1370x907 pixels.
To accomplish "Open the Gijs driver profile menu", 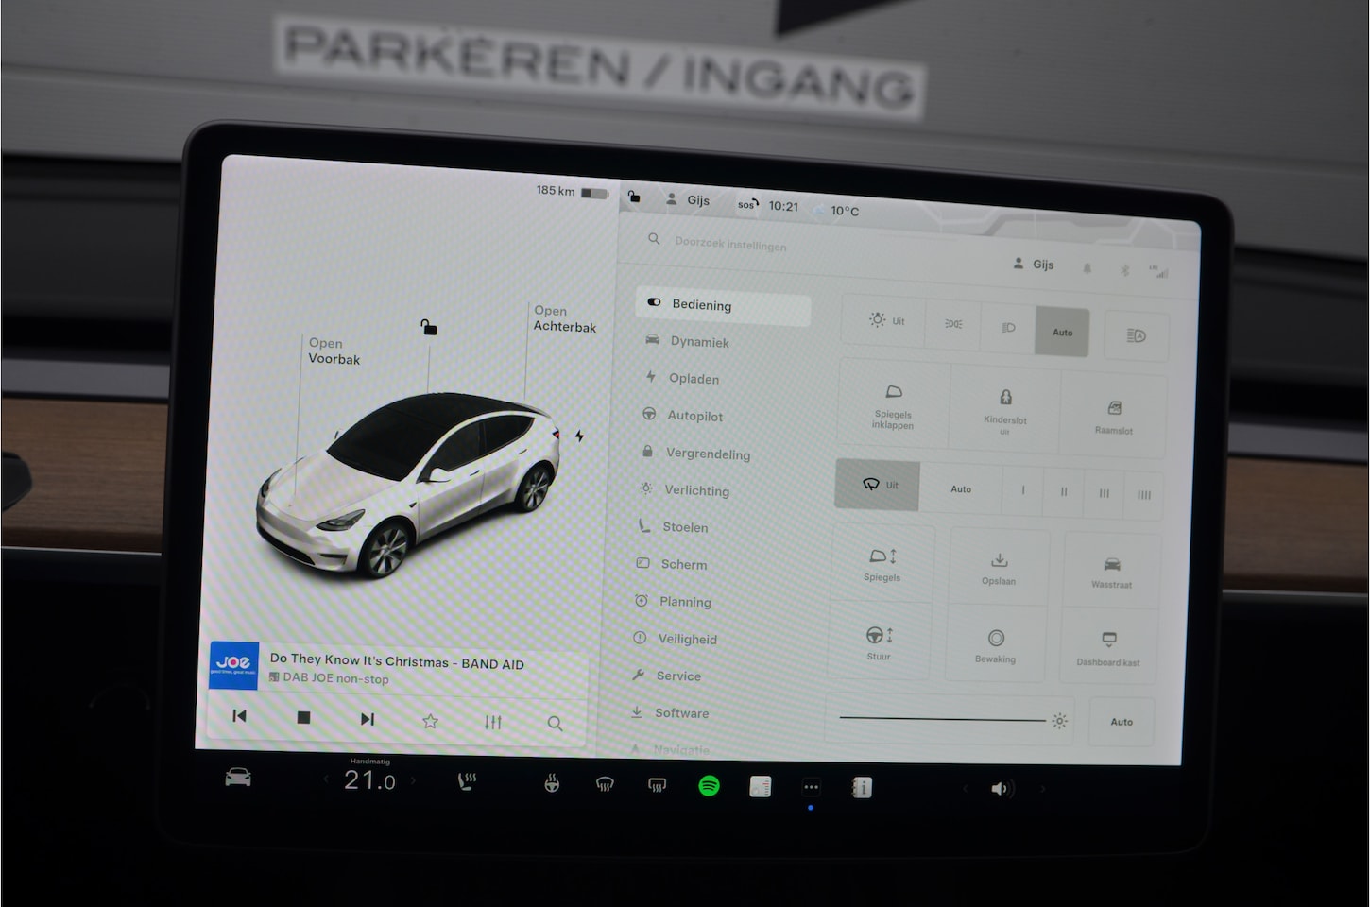I will click(x=687, y=200).
